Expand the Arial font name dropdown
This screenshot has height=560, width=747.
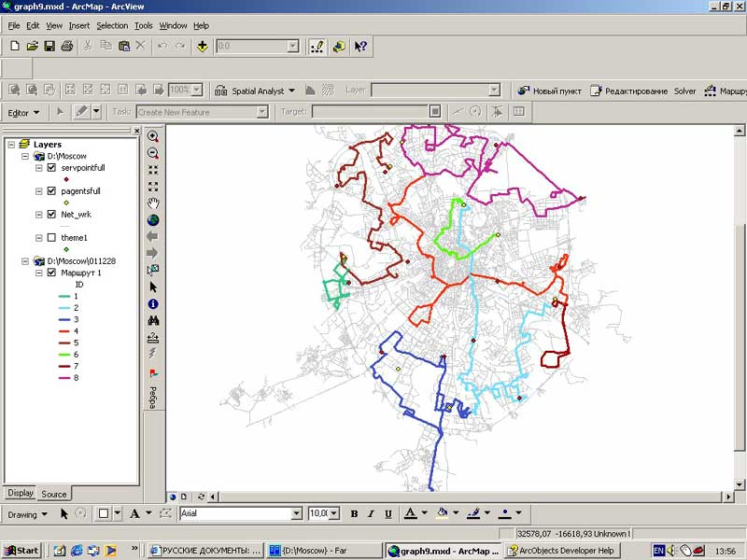pyautogui.click(x=296, y=513)
